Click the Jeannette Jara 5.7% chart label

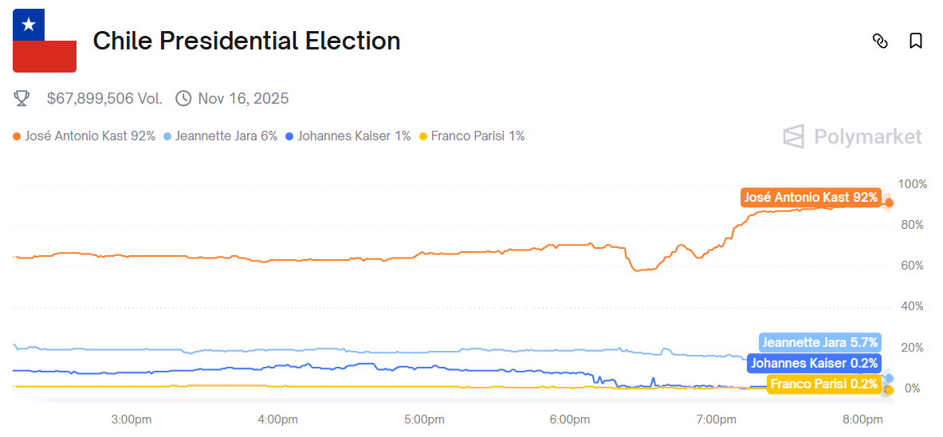tap(819, 343)
